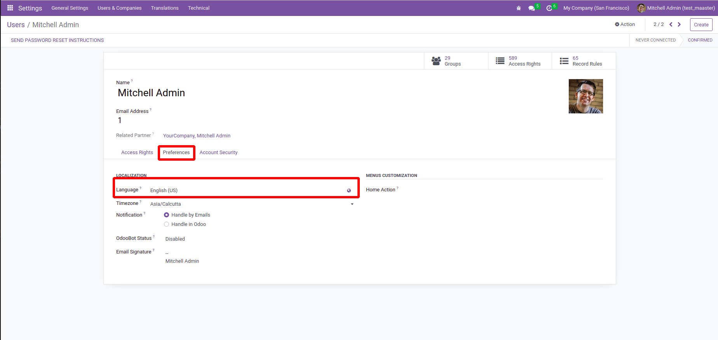
Task: Click the 2 / 2 pager counter
Action: [x=659, y=24]
